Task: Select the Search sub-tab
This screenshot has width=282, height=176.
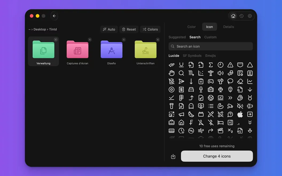Action: click(x=195, y=37)
